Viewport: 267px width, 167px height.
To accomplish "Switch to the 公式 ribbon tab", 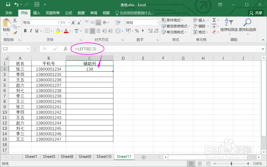I will click(x=68, y=13).
